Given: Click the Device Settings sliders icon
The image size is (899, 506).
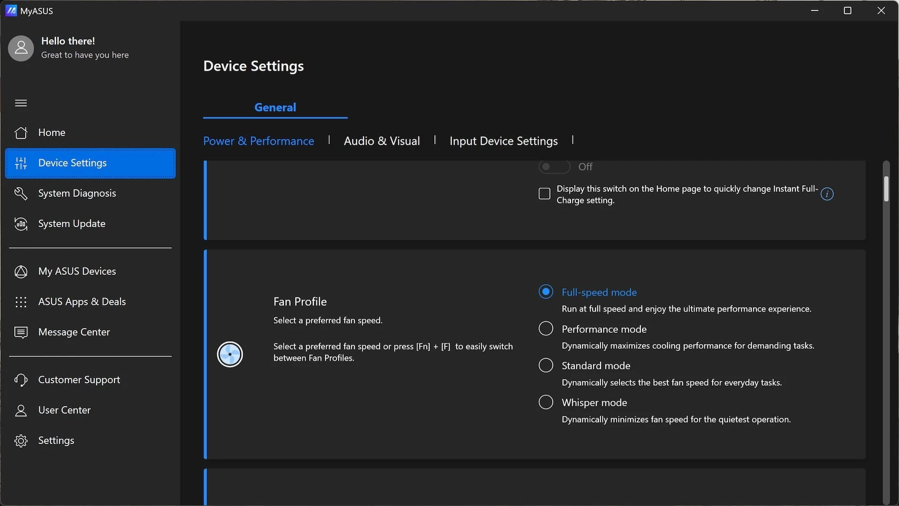Looking at the screenshot, I should 21,163.
